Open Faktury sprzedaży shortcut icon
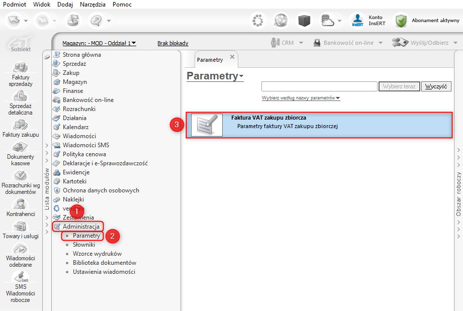 [20, 67]
